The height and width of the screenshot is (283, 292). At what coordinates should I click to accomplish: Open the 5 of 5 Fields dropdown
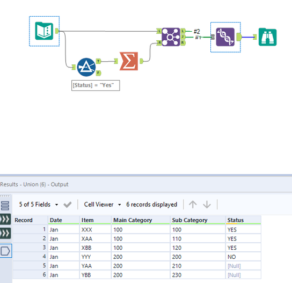39,205
